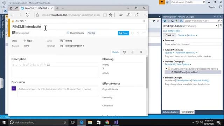Select the Details tab
The height and width of the screenshot is (126, 224).
click(x=115, y=52)
